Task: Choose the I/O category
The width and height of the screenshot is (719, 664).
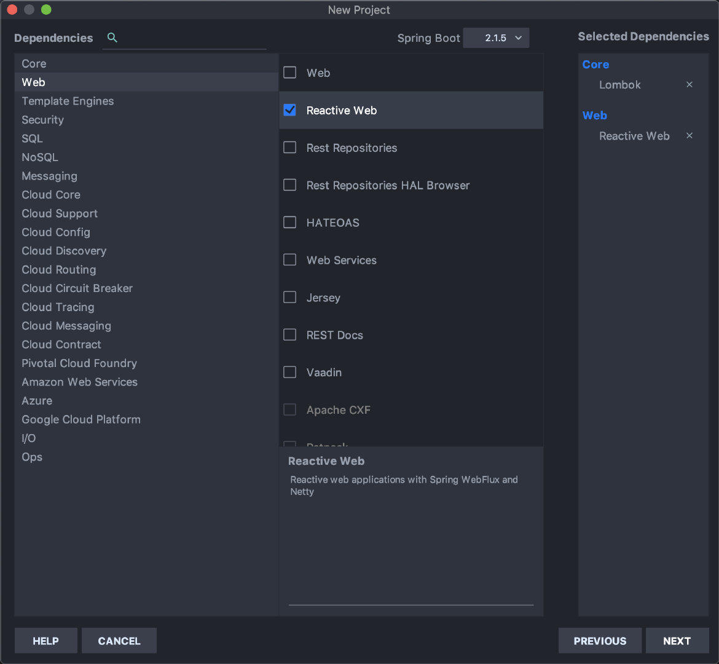Action: 146,438
